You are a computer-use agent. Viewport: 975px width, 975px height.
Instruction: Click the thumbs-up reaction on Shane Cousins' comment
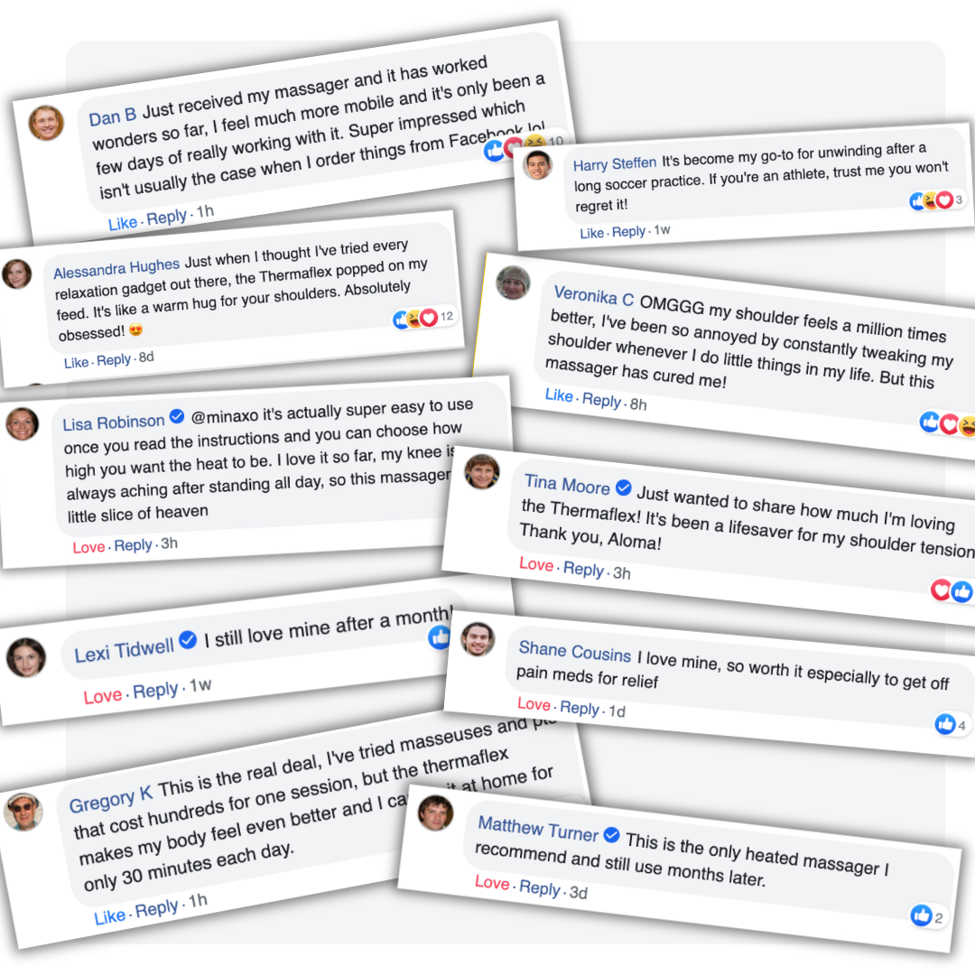944,724
